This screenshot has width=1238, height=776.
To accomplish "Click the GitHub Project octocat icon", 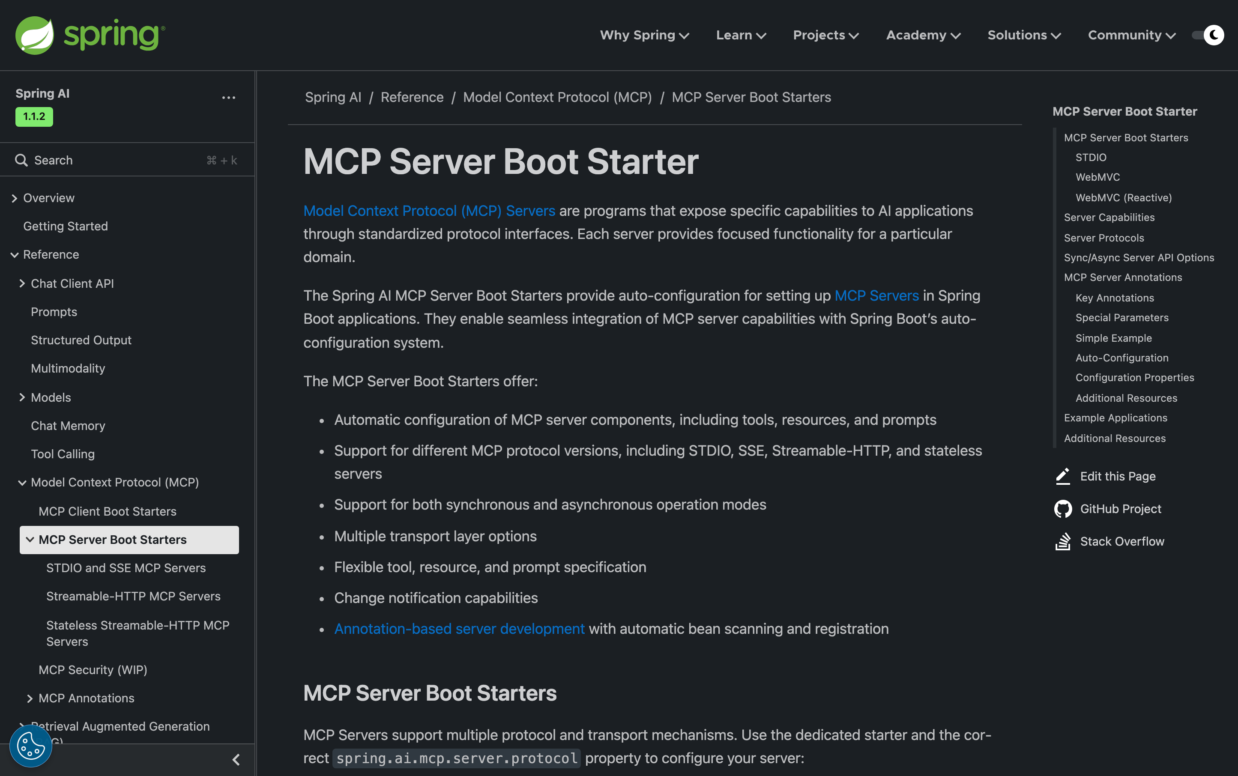I will [1062, 509].
